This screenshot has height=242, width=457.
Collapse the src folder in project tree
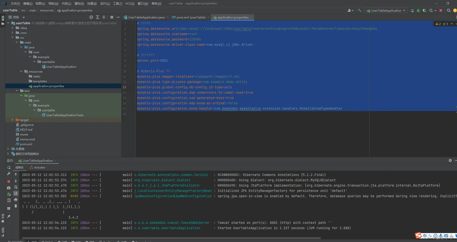[x=12, y=38]
